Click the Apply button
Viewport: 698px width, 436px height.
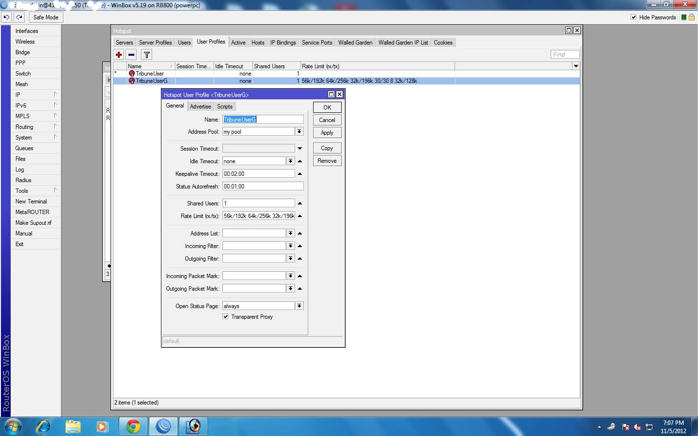327,133
